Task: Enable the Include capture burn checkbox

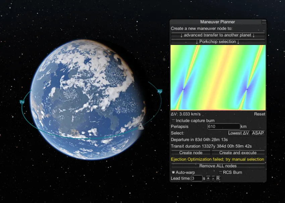Action: pos(173,120)
